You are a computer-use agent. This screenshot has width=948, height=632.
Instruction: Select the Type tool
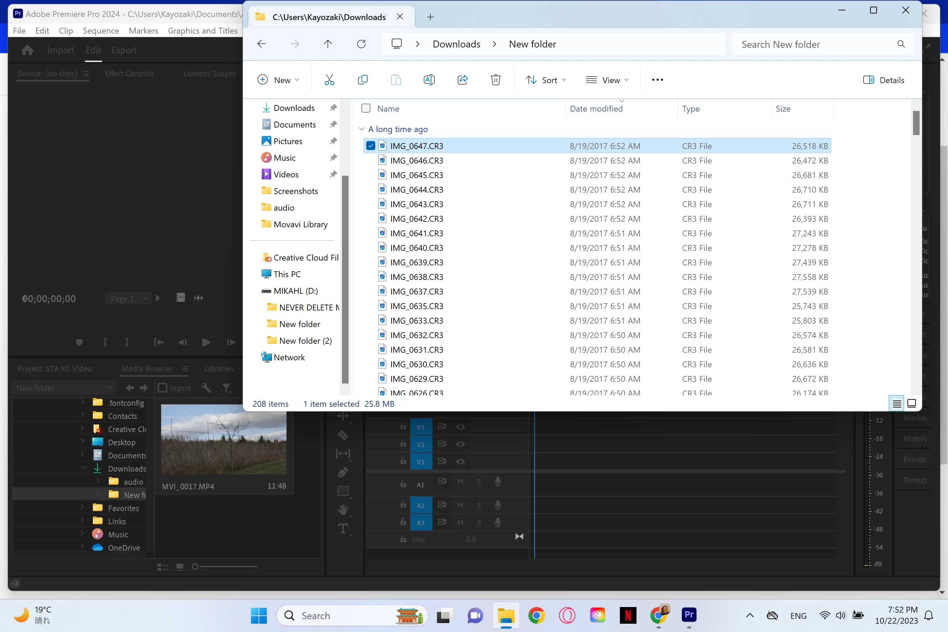(343, 528)
